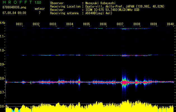Viewport: 176px width, 112px height.
Task: Click the 0838 time marker
Action: click(137, 24)
